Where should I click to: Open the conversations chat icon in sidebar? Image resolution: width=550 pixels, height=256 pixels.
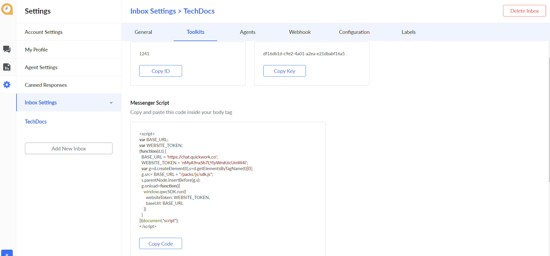7,49
